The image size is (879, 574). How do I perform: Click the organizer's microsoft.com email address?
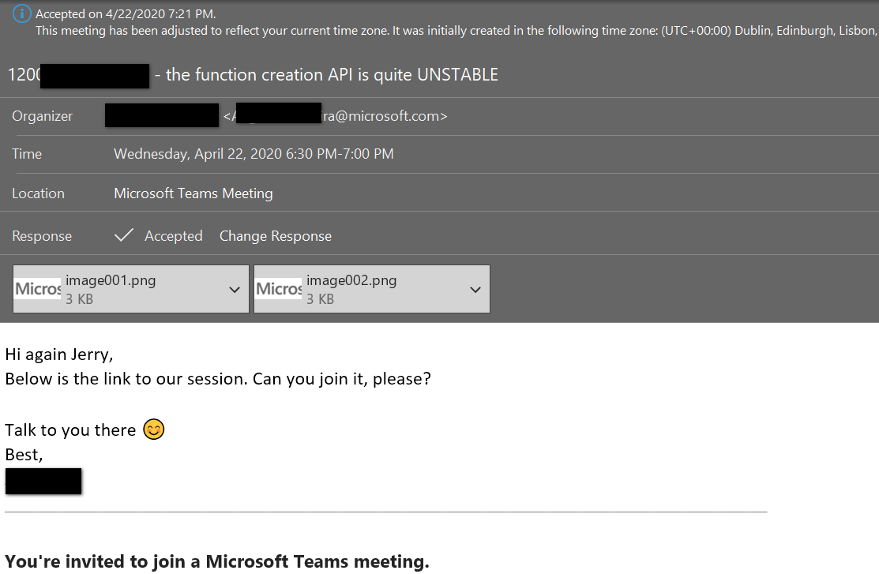point(335,116)
